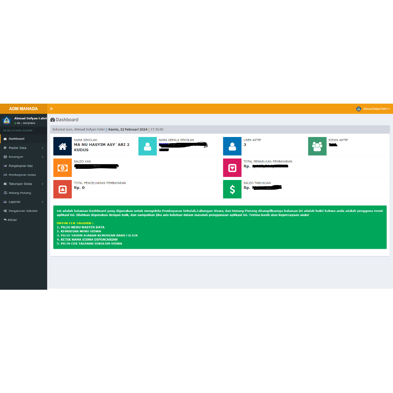The height and width of the screenshot is (393, 393).
Task: Expand the Tabungan Siswa sidebar menu
Action: click(x=23, y=184)
